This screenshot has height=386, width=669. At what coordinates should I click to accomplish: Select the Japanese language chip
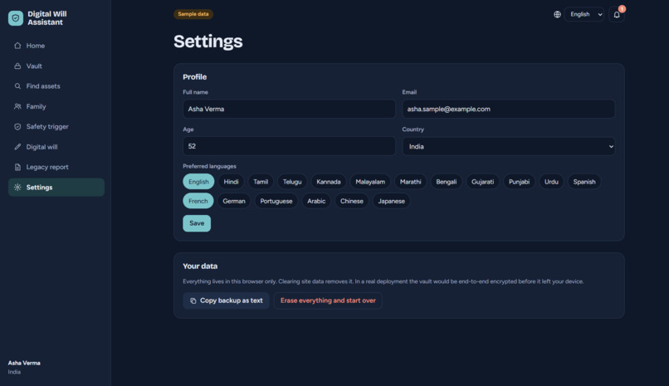[x=391, y=201]
